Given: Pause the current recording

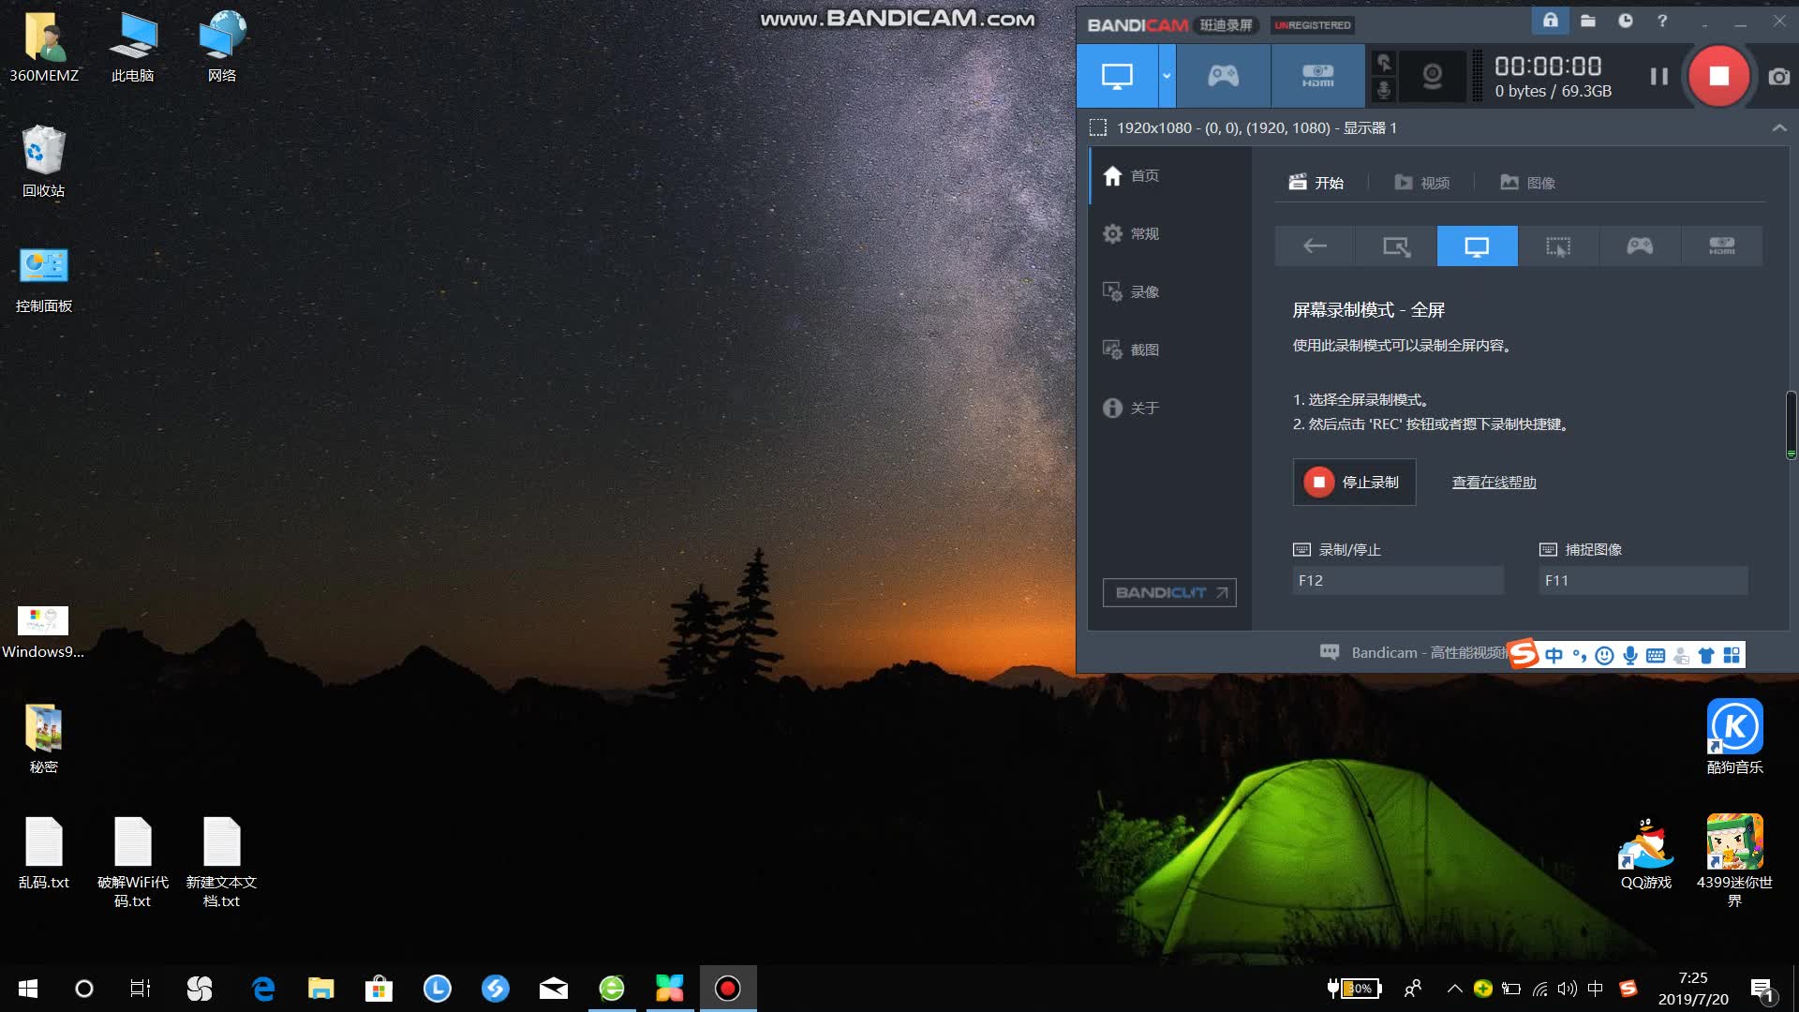Looking at the screenshot, I should [1658, 76].
